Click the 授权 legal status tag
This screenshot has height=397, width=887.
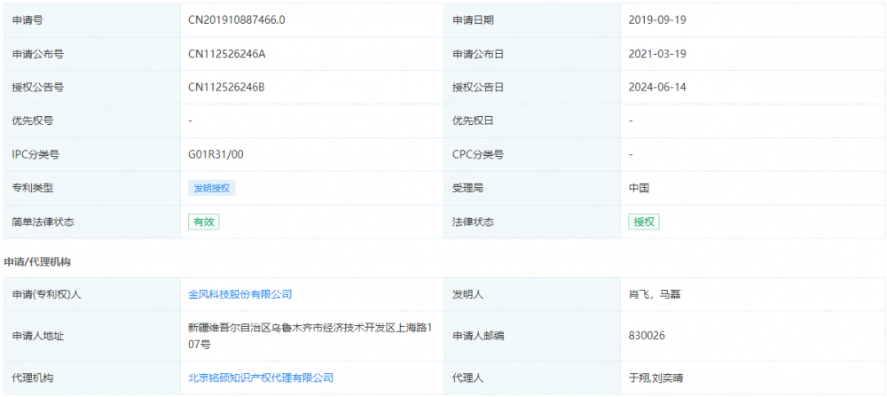(644, 222)
